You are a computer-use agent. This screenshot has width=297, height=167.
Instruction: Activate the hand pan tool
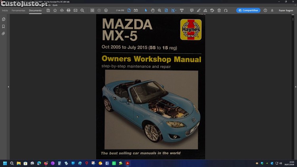click(153, 10)
